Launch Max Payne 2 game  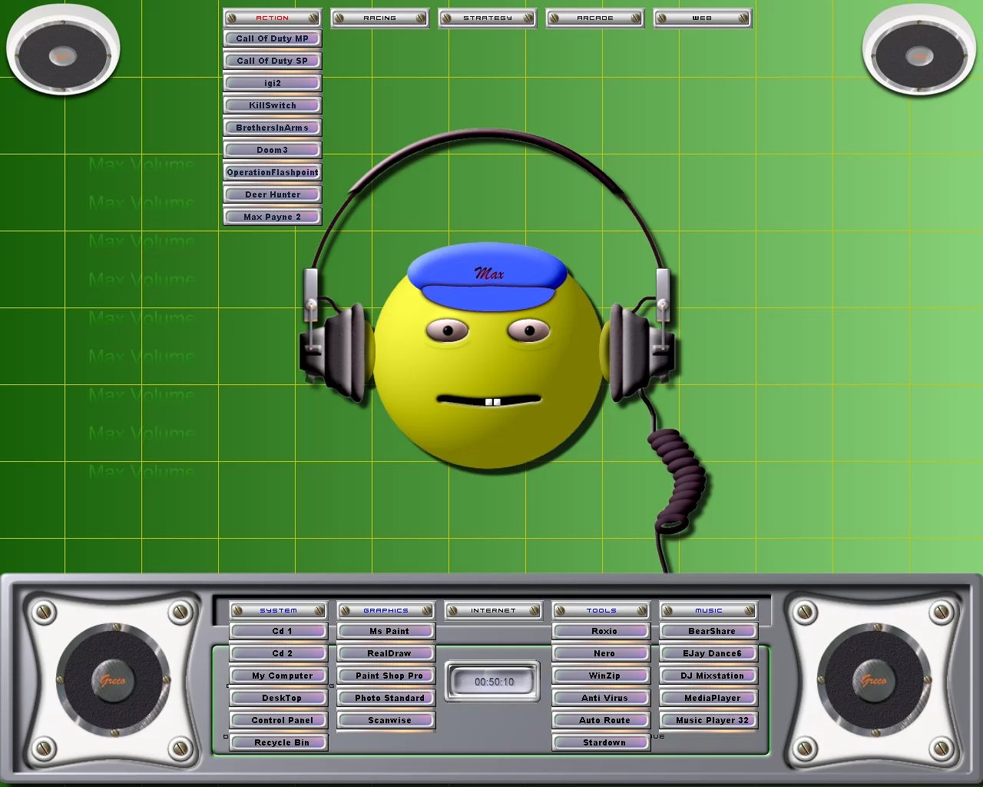pyautogui.click(x=273, y=217)
